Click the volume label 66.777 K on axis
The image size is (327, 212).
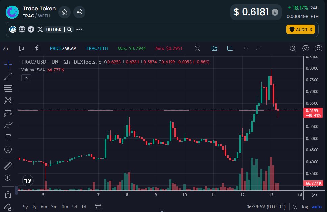click(313, 183)
